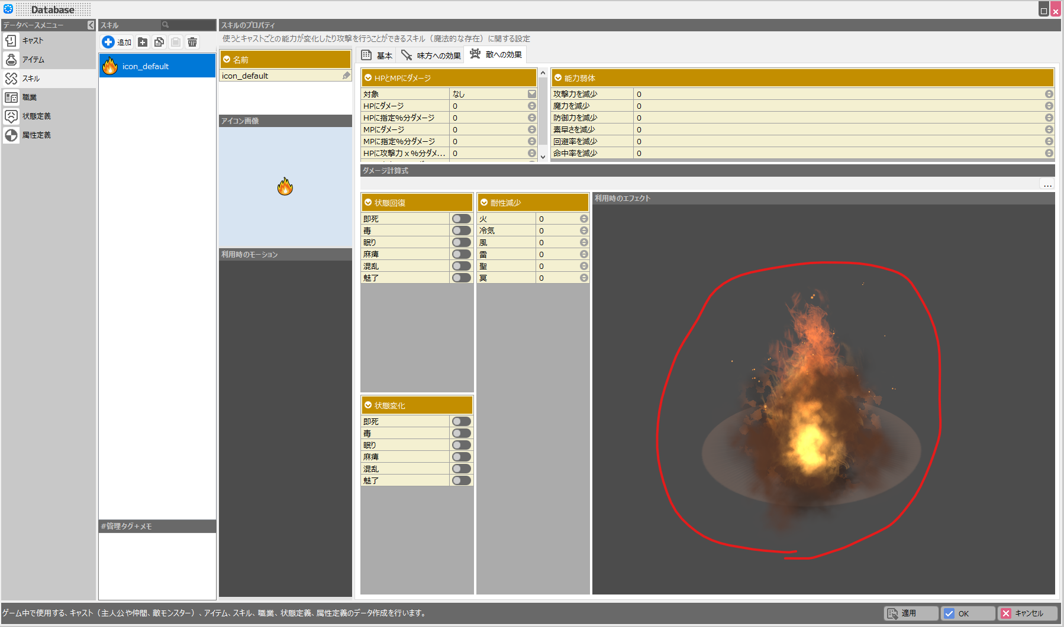
Task: Click the 攻撃力を減少 value stepper
Action: tap(1049, 94)
